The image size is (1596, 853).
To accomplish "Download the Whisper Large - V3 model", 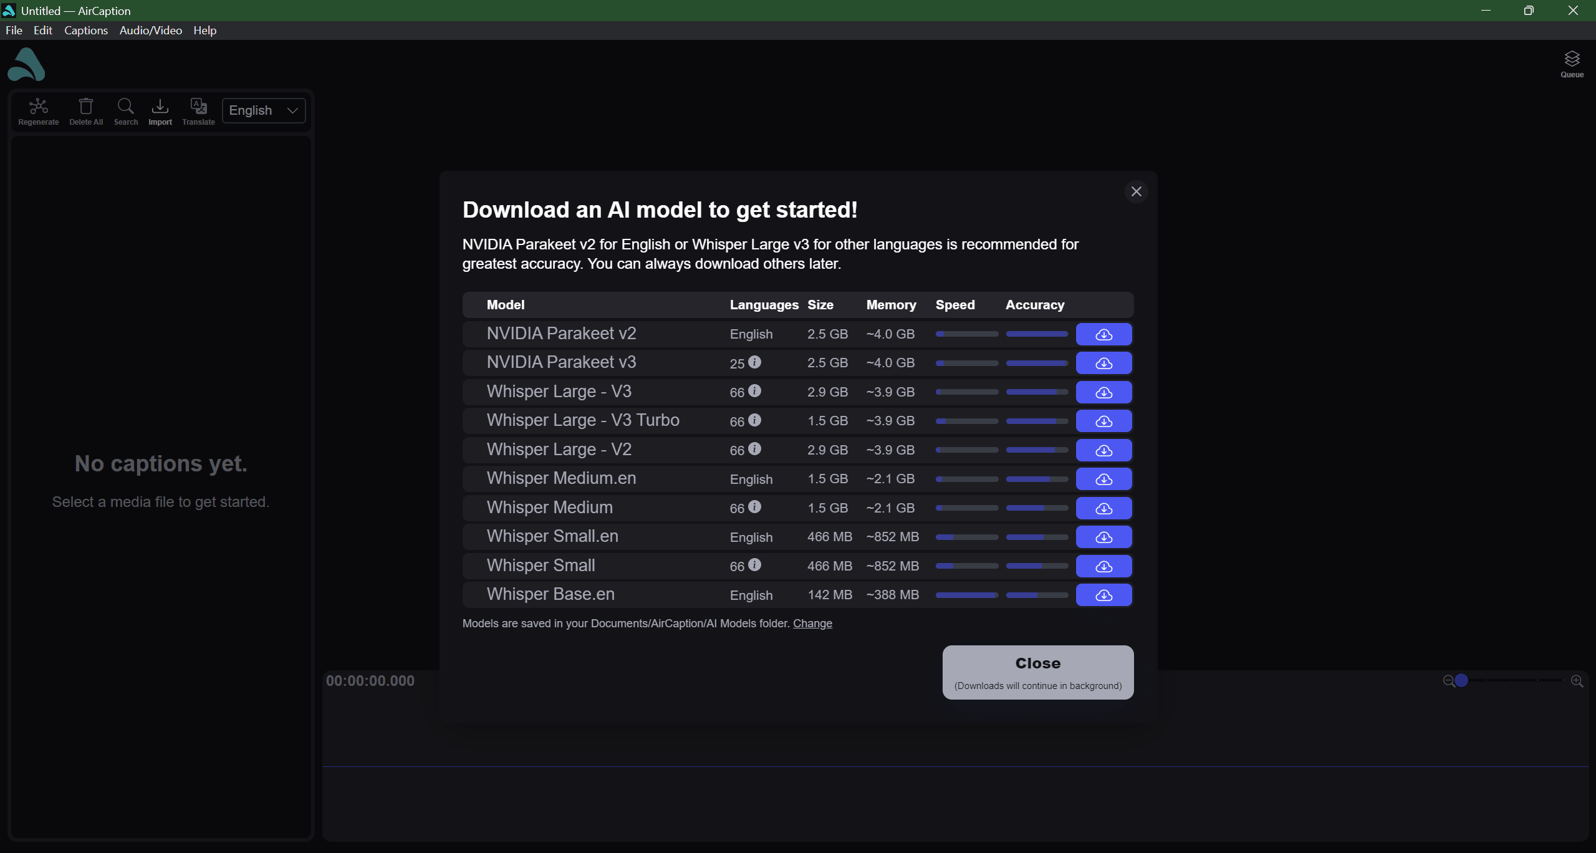I will 1103,392.
